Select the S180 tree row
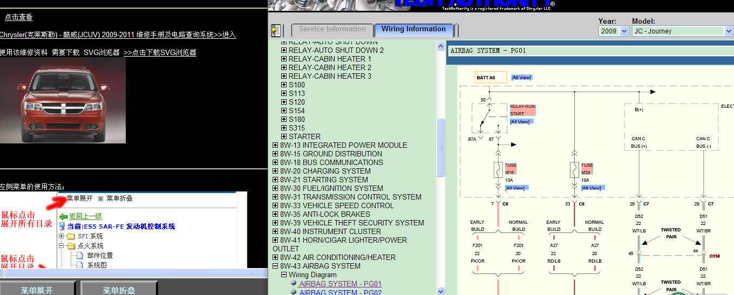The width and height of the screenshot is (734, 295). click(297, 119)
